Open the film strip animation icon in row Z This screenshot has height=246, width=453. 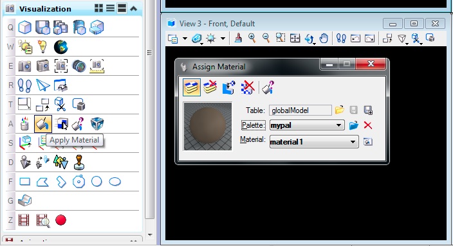tap(24, 220)
